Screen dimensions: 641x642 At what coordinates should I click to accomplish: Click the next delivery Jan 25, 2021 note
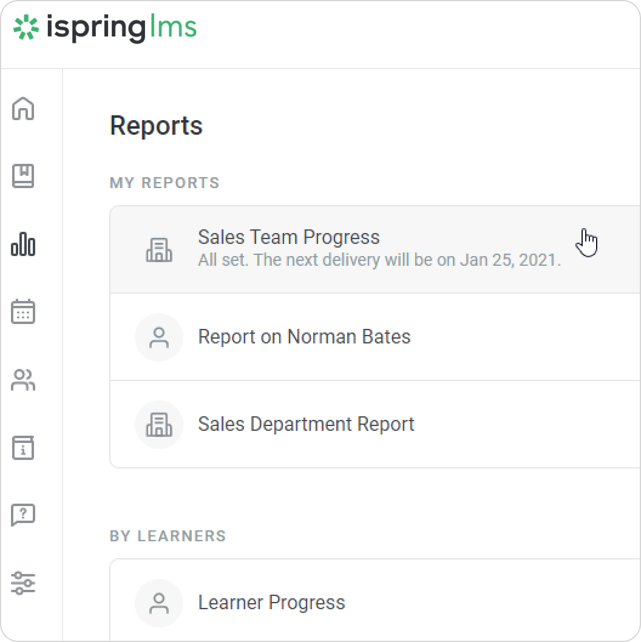379,260
